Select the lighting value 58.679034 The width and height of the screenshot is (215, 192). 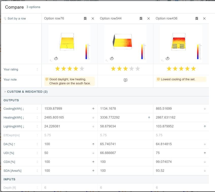click(x=108, y=126)
